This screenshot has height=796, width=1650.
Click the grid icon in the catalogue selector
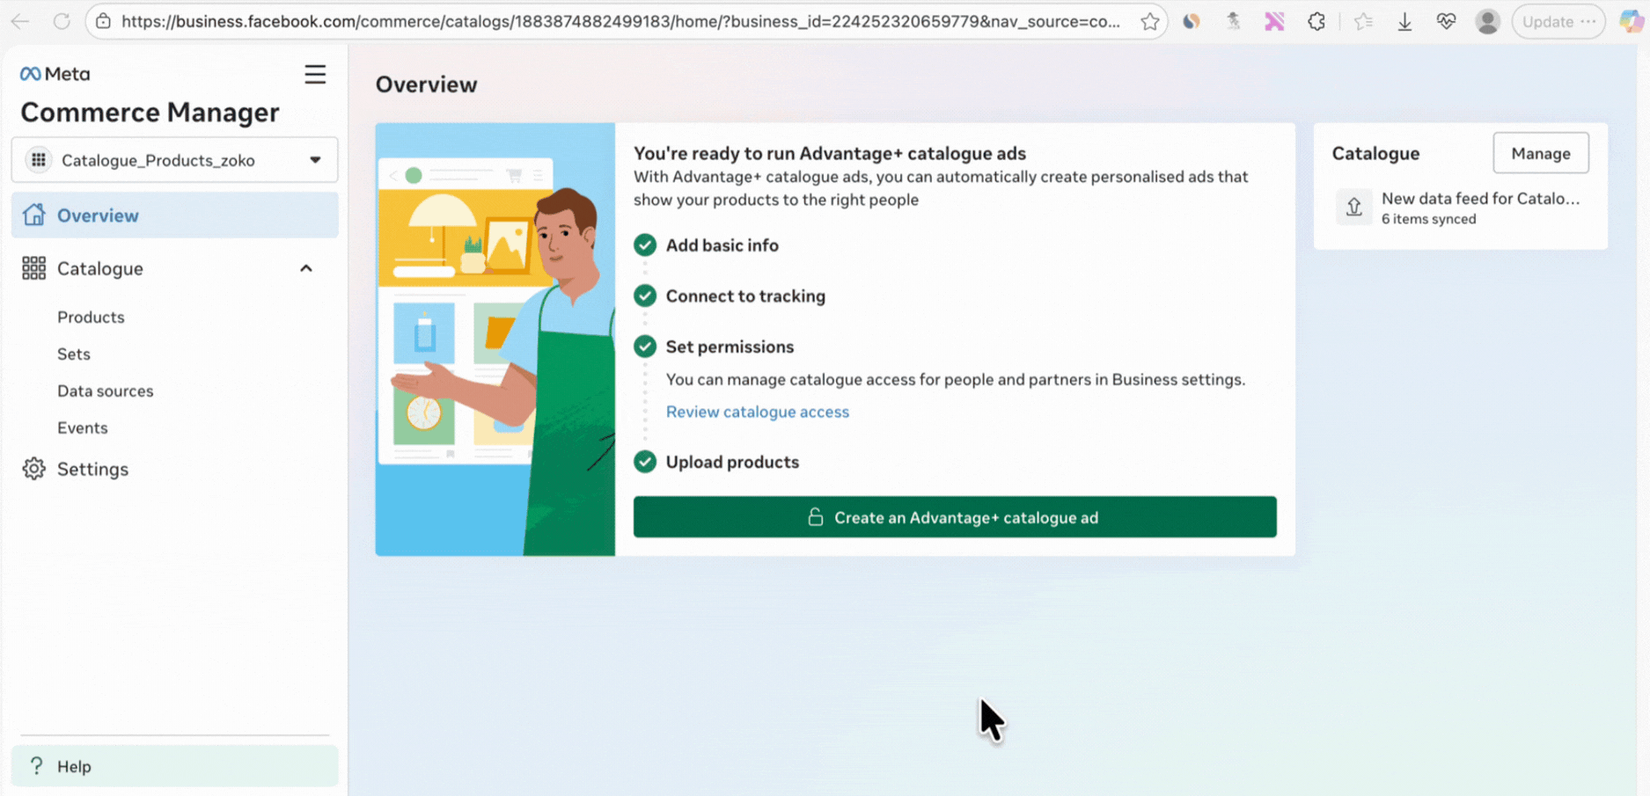click(x=39, y=160)
